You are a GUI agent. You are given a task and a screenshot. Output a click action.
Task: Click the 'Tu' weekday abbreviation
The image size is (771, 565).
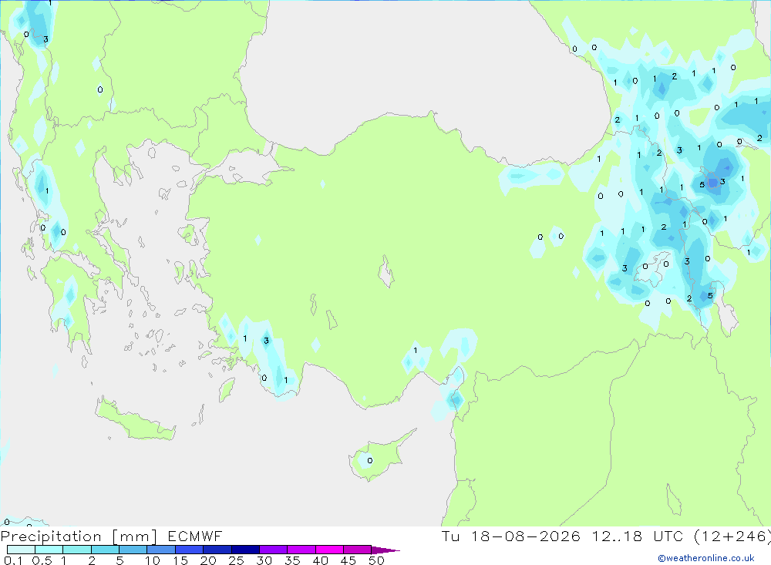(x=450, y=536)
